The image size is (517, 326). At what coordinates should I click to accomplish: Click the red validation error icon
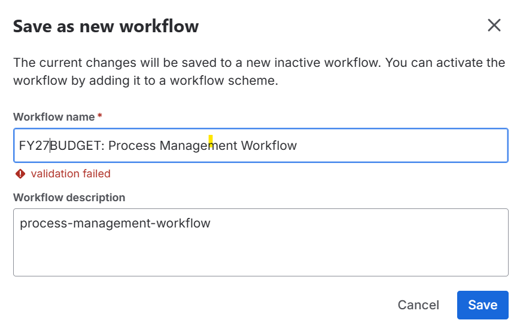(20, 174)
